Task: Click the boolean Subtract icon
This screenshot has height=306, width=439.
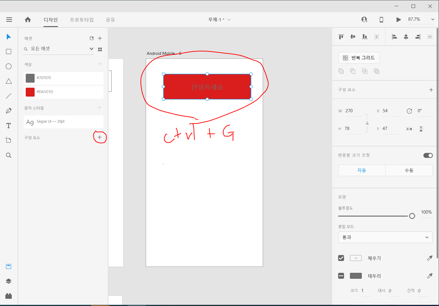Action: [353, 71]
